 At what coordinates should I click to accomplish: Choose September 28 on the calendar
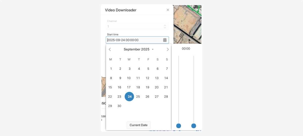tap(166, 97)
